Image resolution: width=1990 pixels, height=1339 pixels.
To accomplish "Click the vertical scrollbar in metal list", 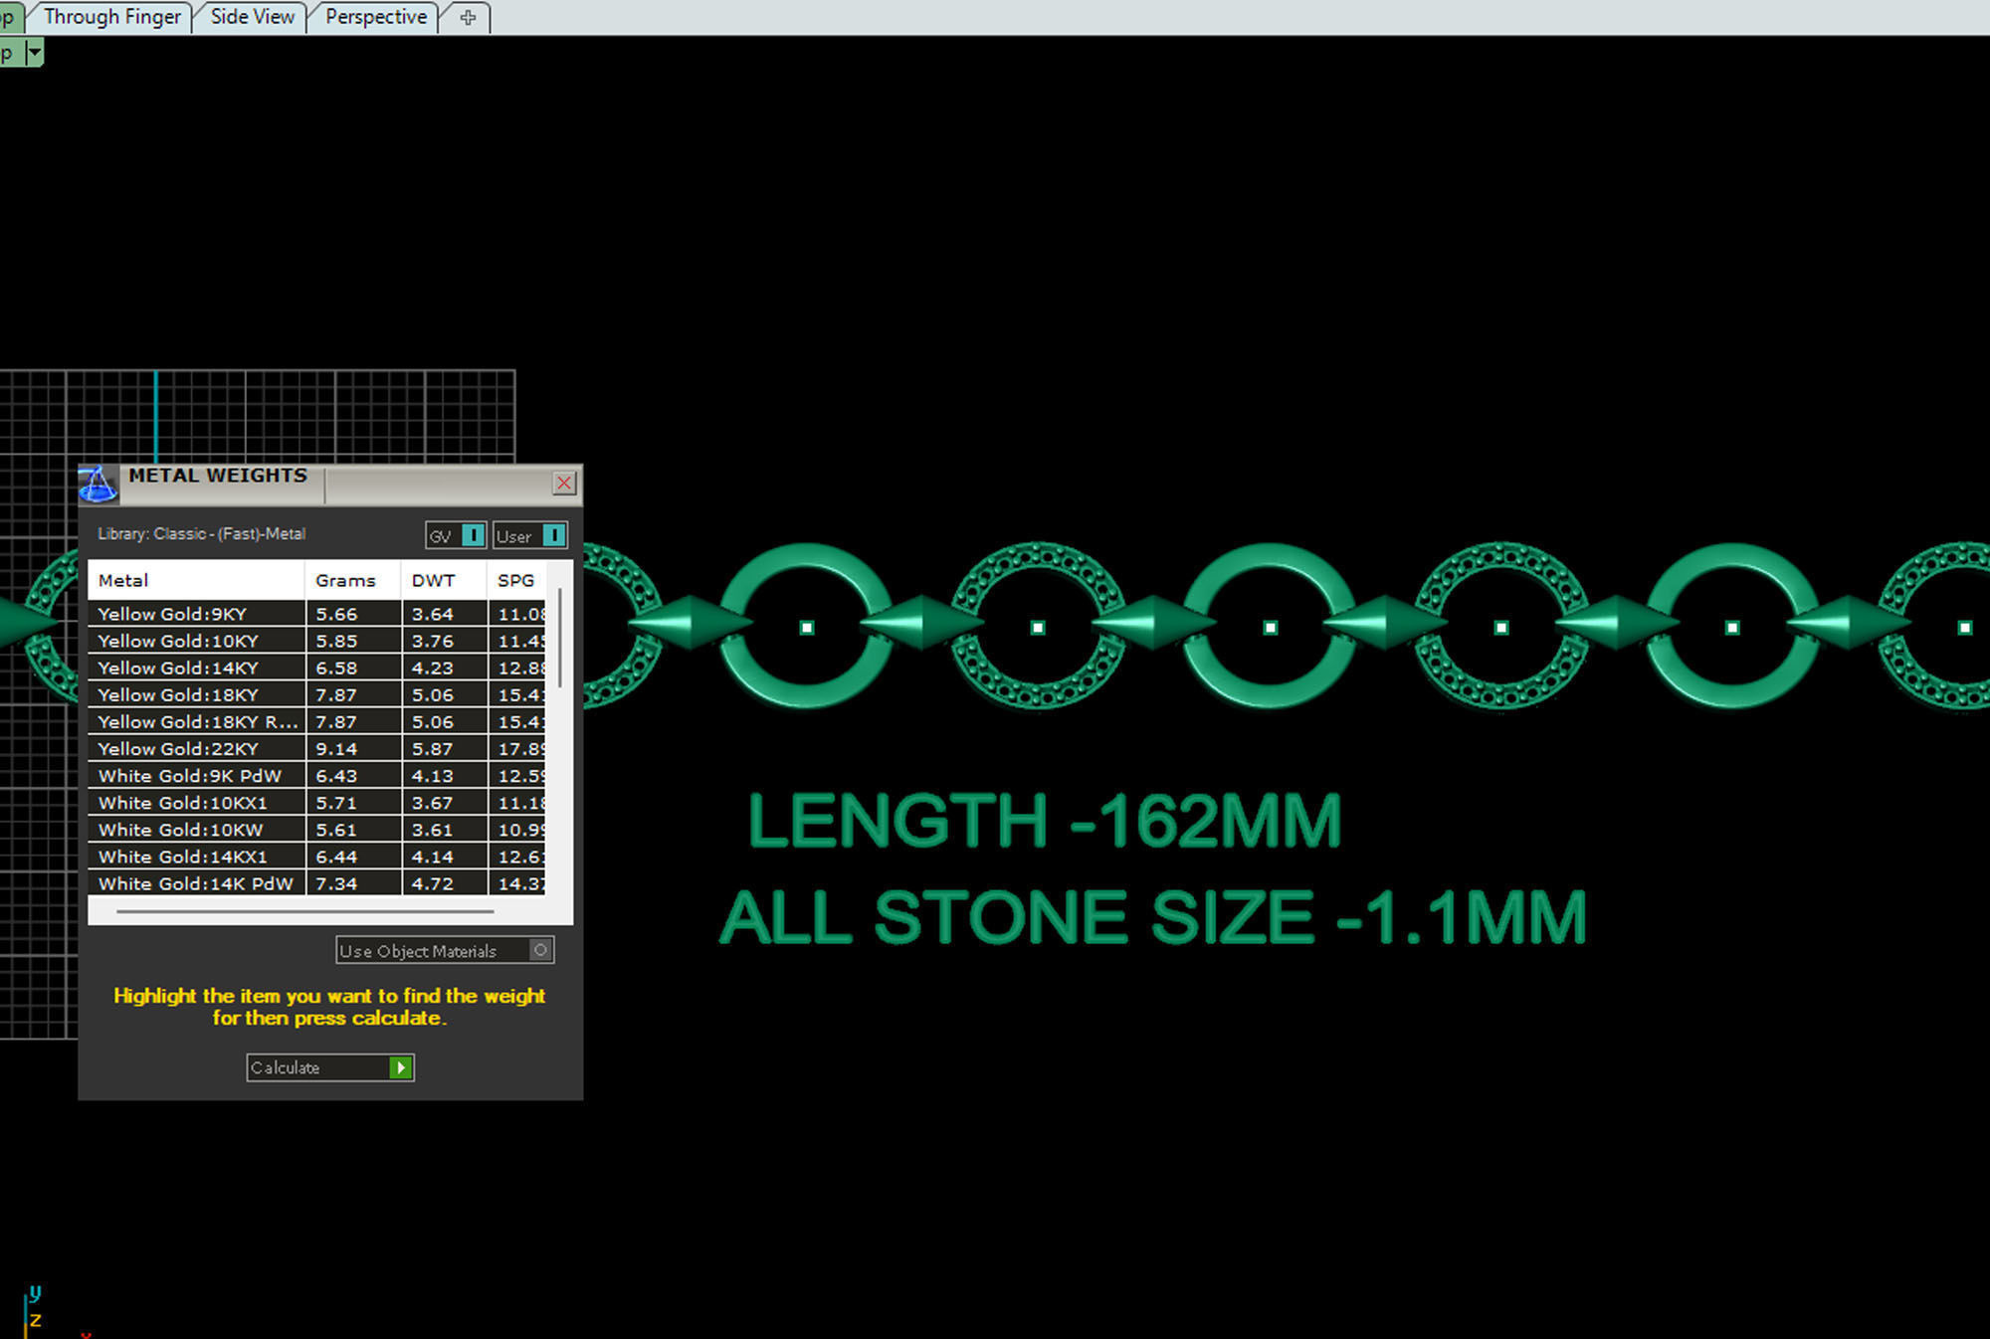I will 560,637.
